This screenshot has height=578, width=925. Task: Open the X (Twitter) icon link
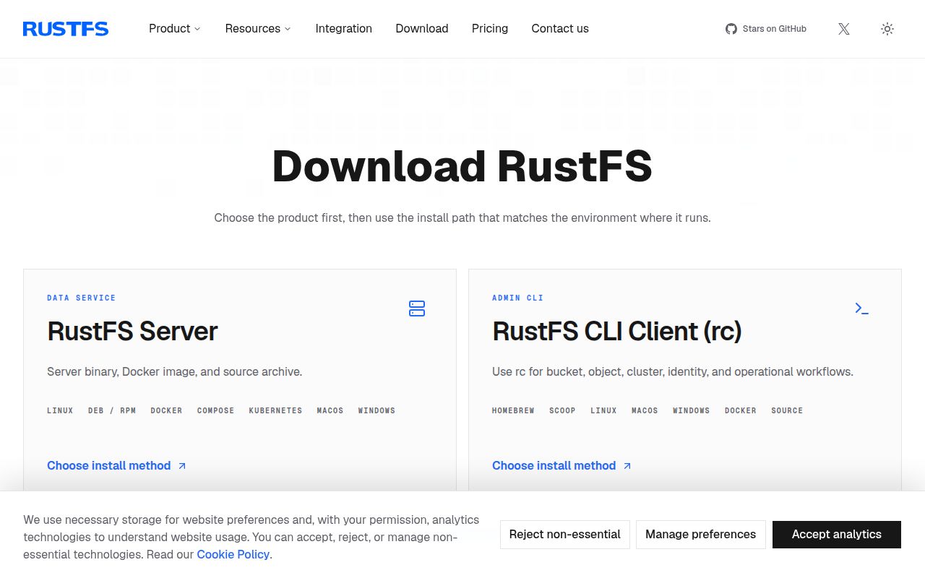[844, 29]
